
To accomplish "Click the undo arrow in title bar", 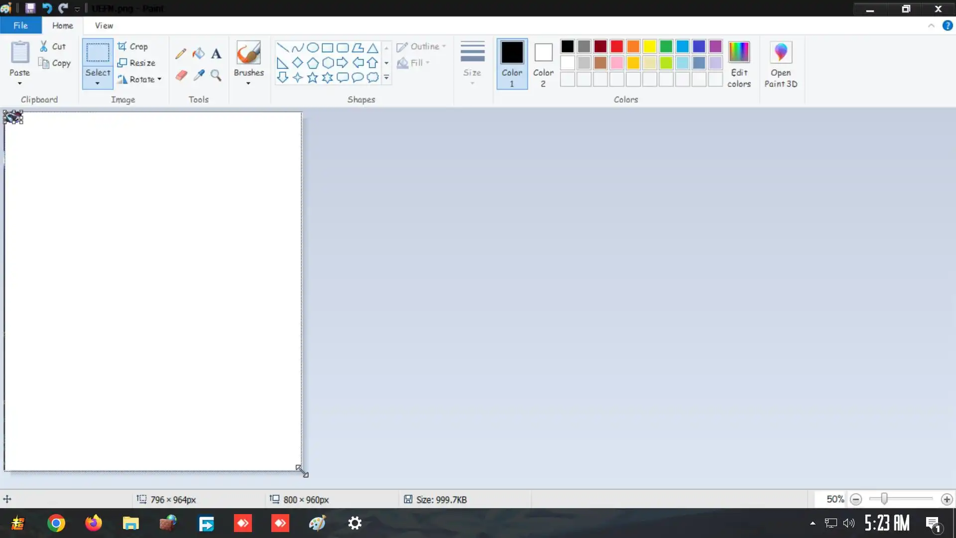I will coord(47,8).
